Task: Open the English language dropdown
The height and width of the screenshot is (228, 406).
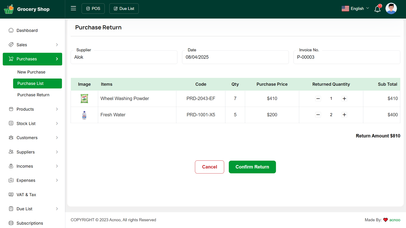Action: click(355, 9)
